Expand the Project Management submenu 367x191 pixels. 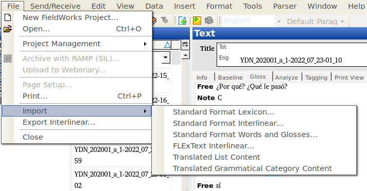coord(145,44)
